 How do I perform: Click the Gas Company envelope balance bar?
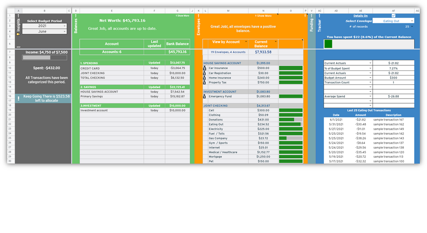pos(291,138)
